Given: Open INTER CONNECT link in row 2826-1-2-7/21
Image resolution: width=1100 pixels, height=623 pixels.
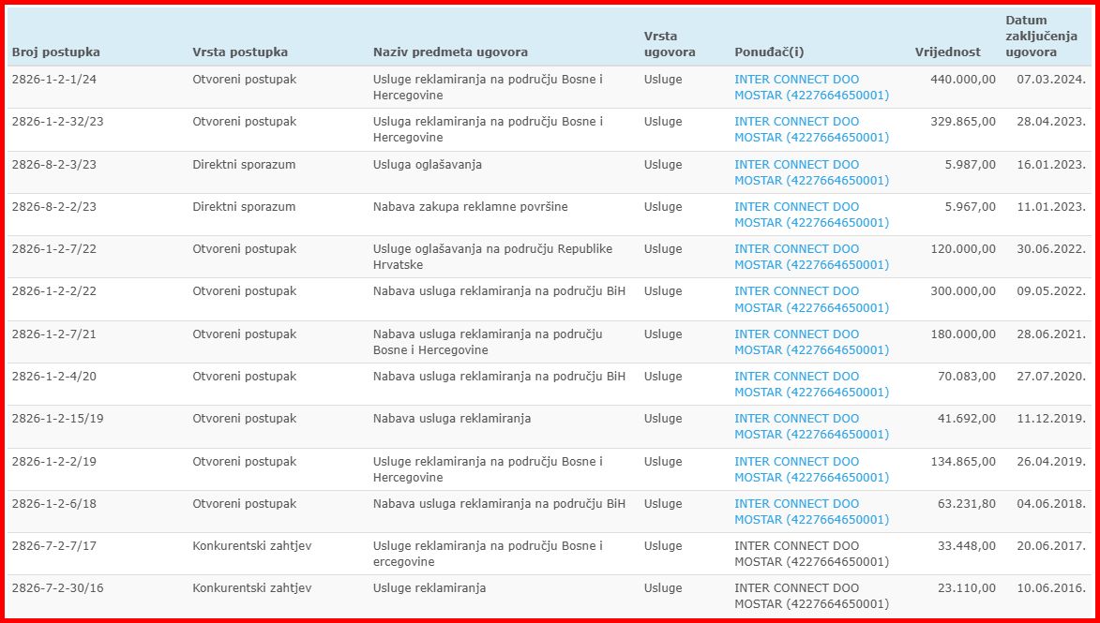Looking at the screenshot, I should (812, 342).
